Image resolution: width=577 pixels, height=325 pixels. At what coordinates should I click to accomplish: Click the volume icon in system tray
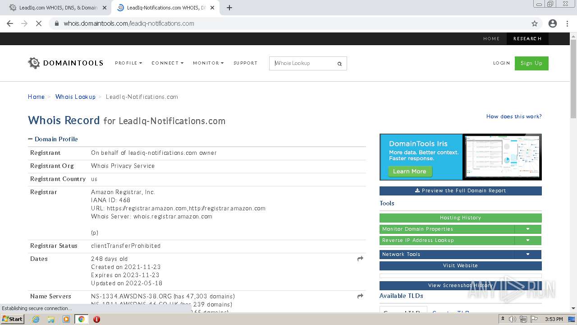[x=513, y=319]
